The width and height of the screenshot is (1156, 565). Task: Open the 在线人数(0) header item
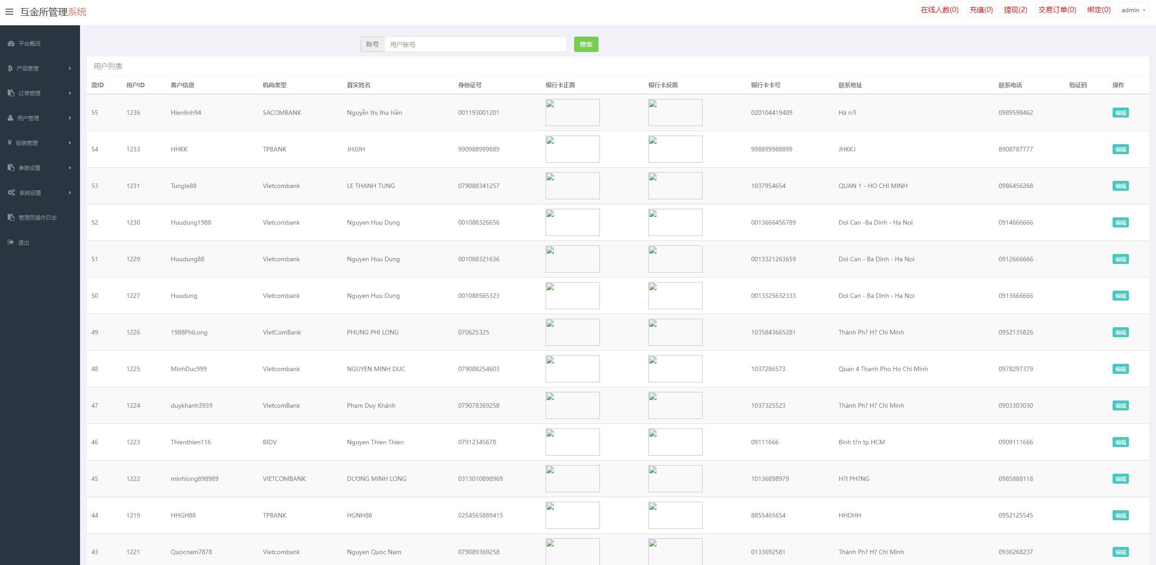point(939,10)
